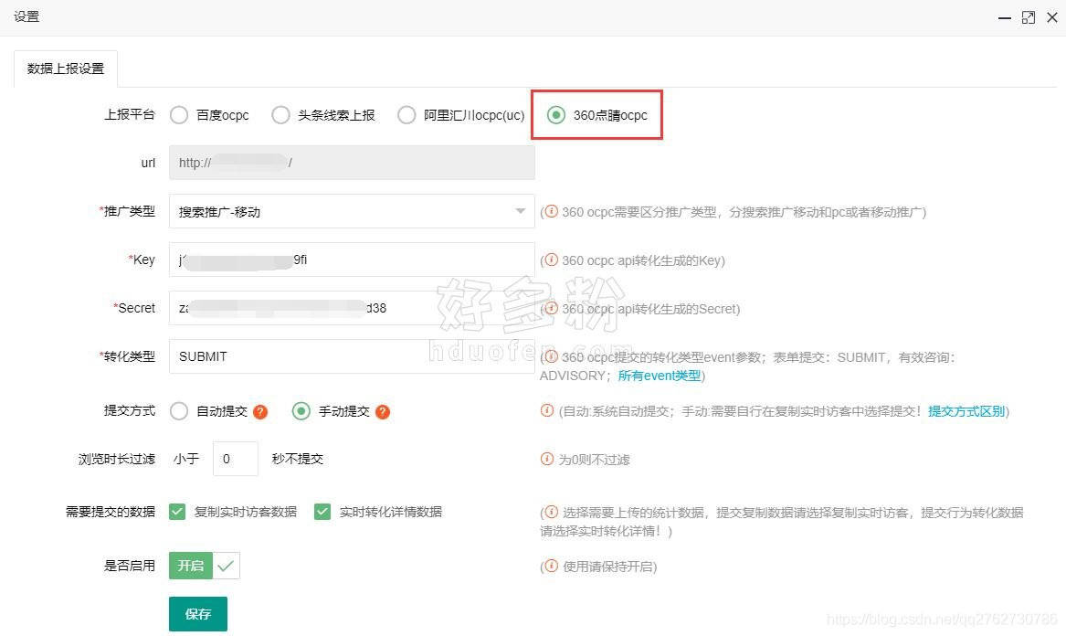
Task: Toggle the 开启 enable switch
Action: [205, 566]
